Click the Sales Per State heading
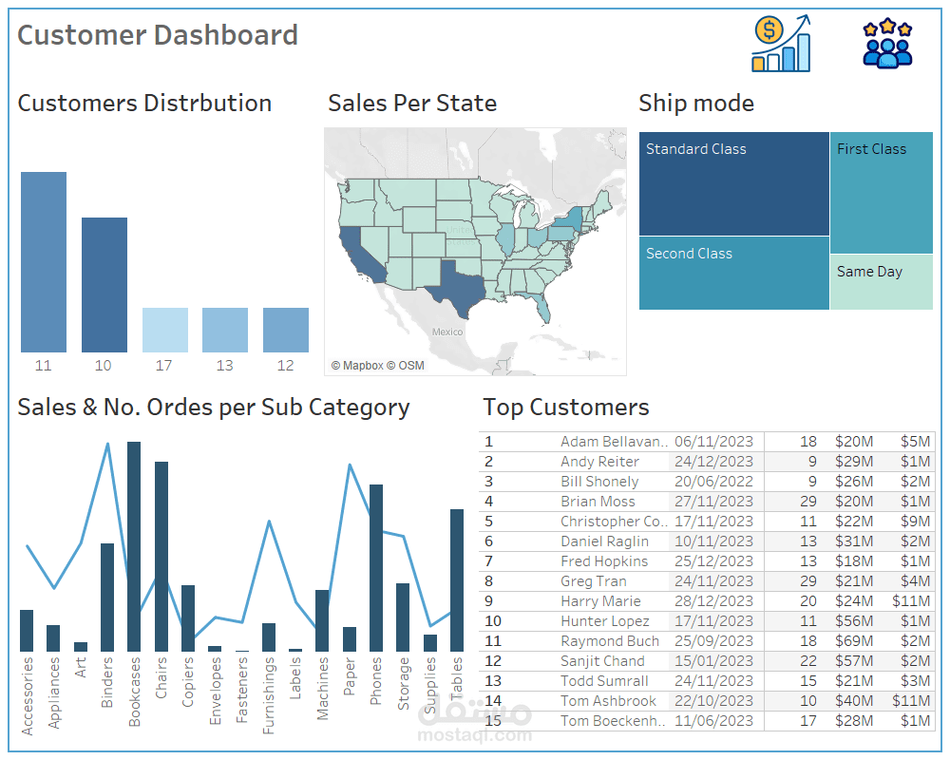 point(412,103)
